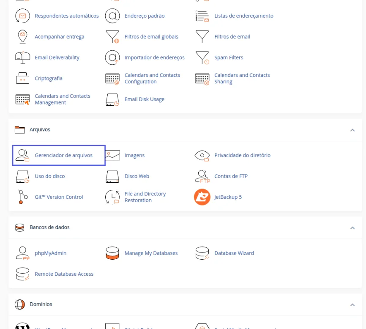Open the Database Wizard link
The image size is (366, 329).
234,253
